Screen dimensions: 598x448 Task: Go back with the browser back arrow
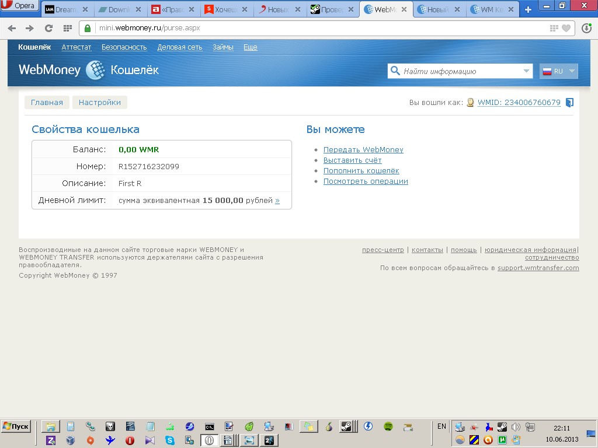point(12,28)
